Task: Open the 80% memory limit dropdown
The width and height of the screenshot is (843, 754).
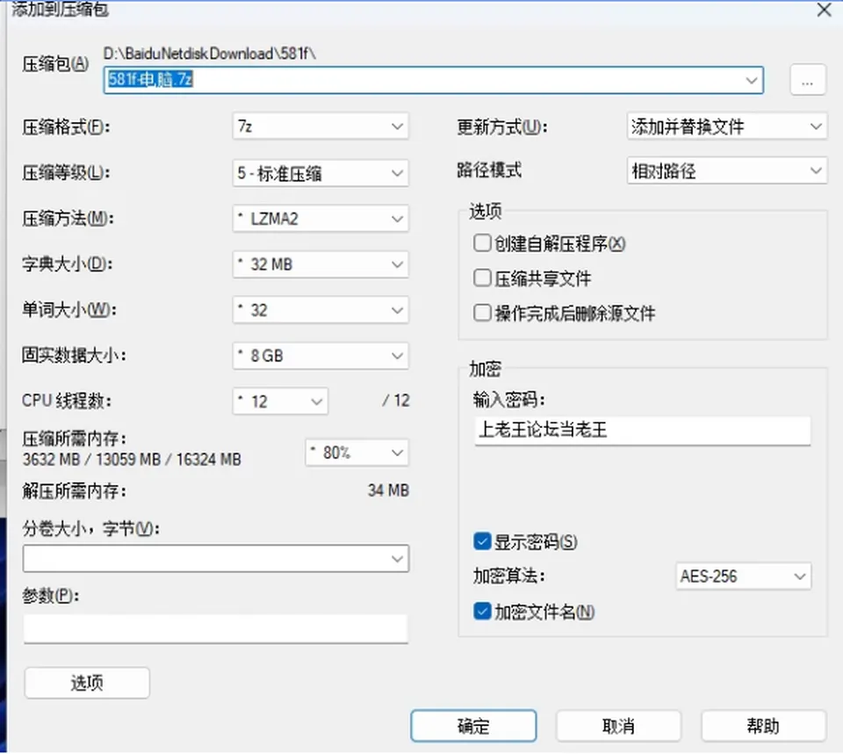Action: (x=357, y=453)
